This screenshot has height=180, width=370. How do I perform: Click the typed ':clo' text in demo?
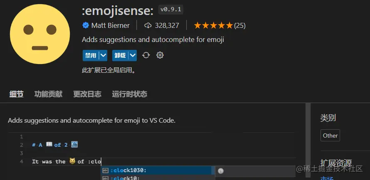click(94, 162)
